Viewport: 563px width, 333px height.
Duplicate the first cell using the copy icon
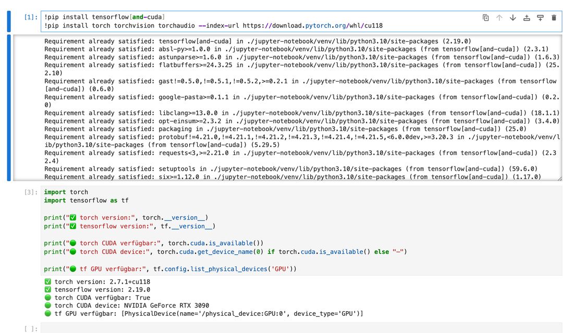click(x=485, y=18)
